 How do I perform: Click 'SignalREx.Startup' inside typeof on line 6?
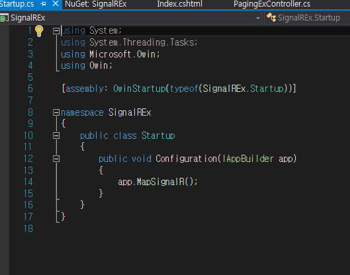click(243, 89)
